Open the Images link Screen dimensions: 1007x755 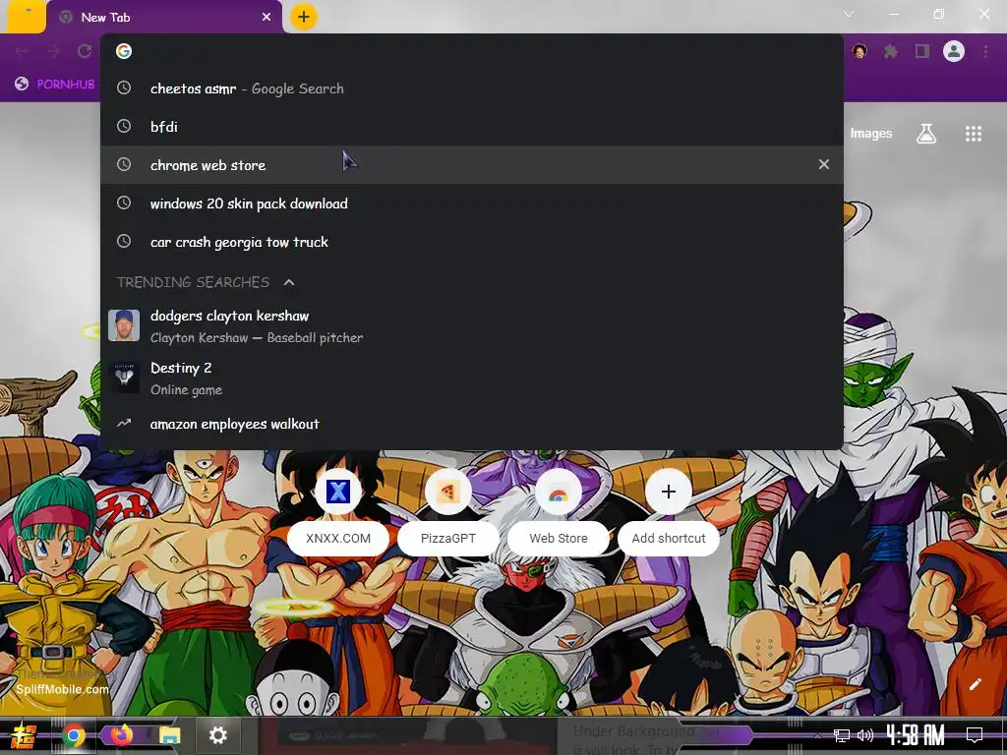[871, 133]
